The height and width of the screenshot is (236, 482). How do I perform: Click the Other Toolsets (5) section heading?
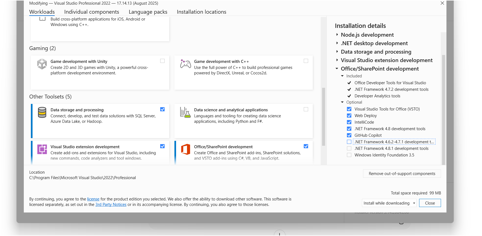(50, 97)
